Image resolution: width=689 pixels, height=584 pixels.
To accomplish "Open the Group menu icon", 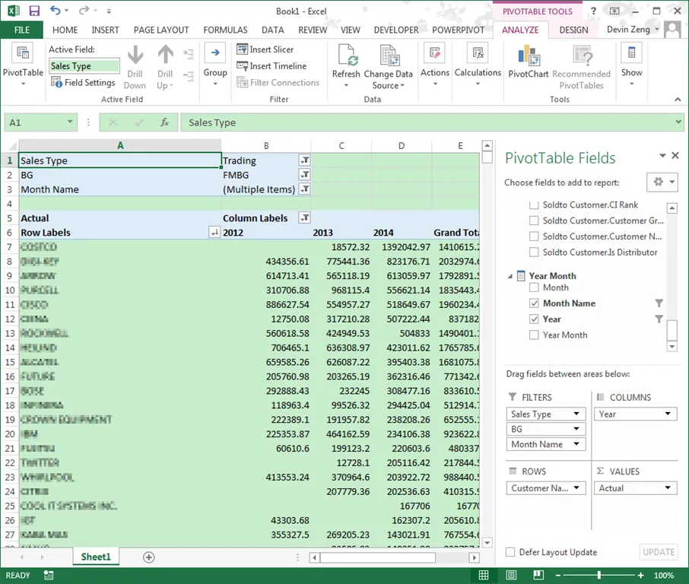I will click(215, 53).
